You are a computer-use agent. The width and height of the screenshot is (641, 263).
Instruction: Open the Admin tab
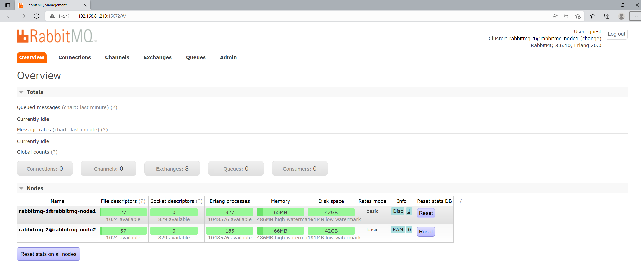(x=228, y=57)
